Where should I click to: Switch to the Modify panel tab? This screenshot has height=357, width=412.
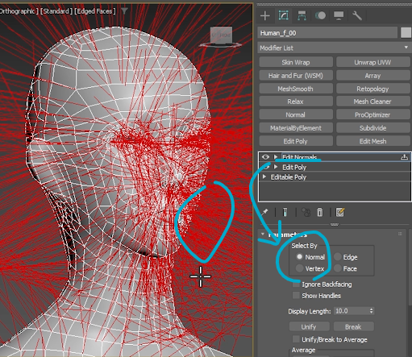pos(284,15)
